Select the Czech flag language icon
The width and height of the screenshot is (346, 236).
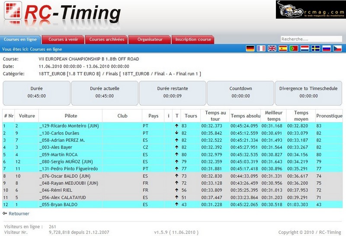tap(337, 48)
